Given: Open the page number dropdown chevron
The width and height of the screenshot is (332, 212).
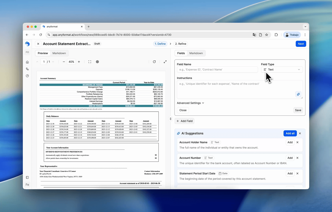Looking at the screenshot, I should click(x=53, y=62).
